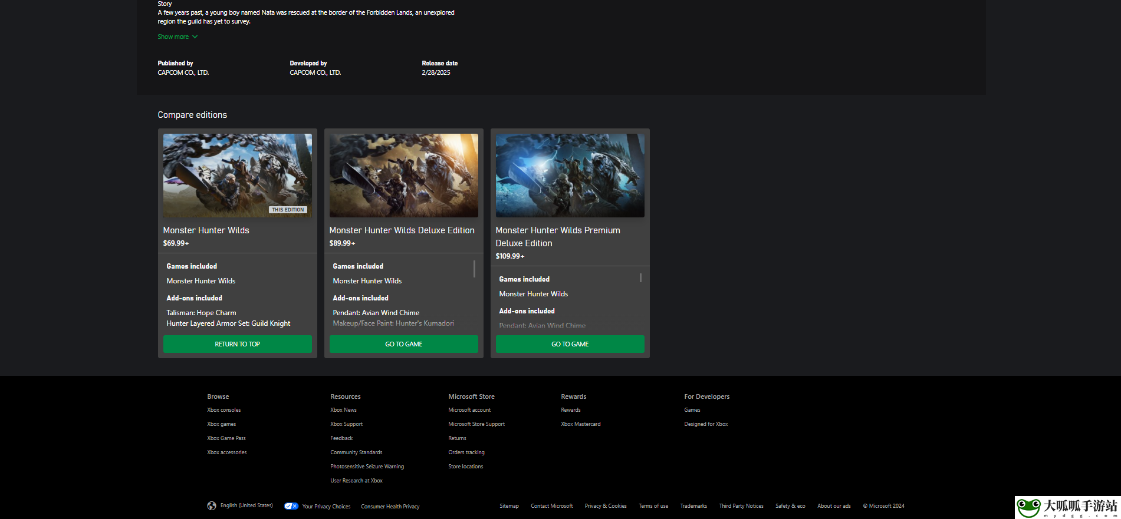The height and width of the screenshot is (519, 1121).
Task: Open Xbox games link
Action: (x=222, y=424)
